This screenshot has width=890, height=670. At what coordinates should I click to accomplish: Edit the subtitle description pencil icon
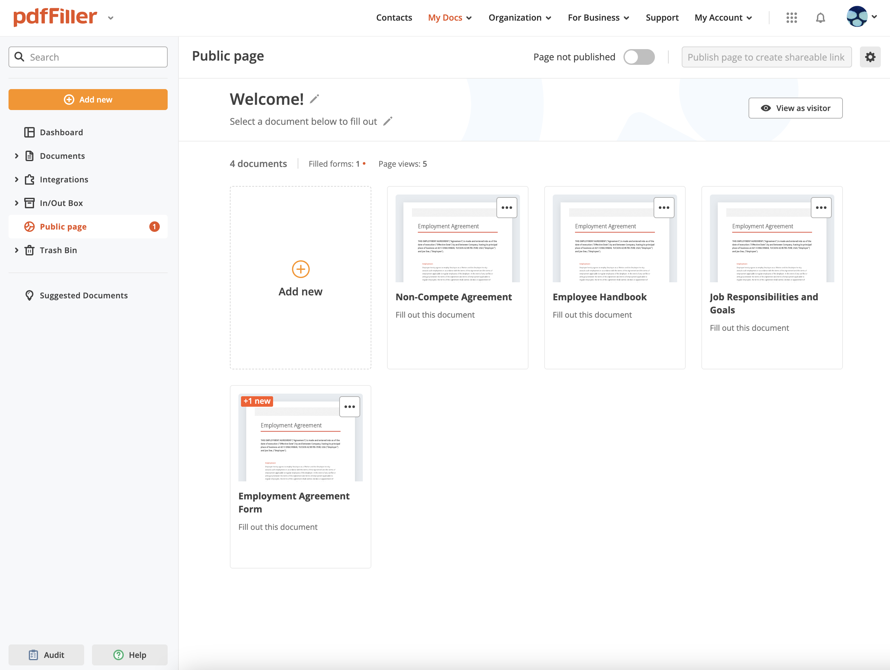(387, 121)
